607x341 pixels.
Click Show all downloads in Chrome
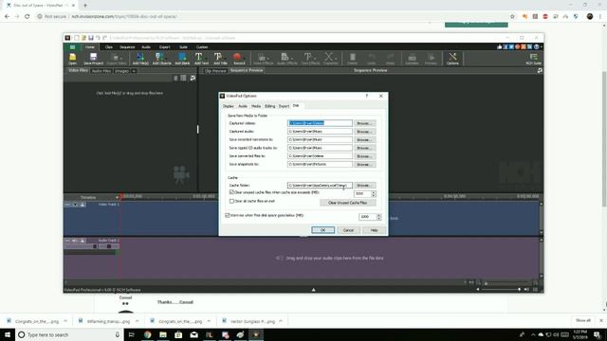point(583,320)
